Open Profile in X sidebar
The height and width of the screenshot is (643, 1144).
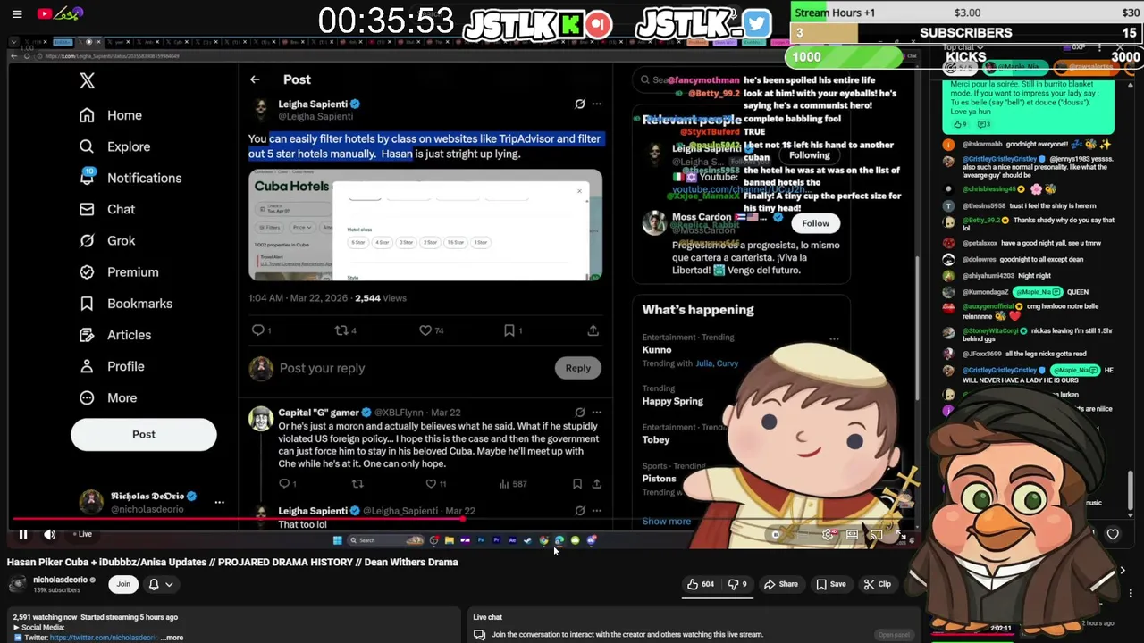coord(112,366)
